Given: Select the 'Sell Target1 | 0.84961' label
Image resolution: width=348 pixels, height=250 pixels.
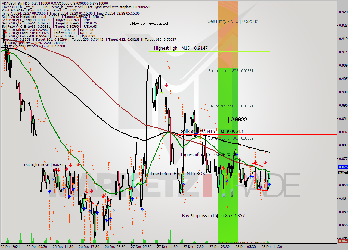Looking at the screenshot, I should coord(244,243).
